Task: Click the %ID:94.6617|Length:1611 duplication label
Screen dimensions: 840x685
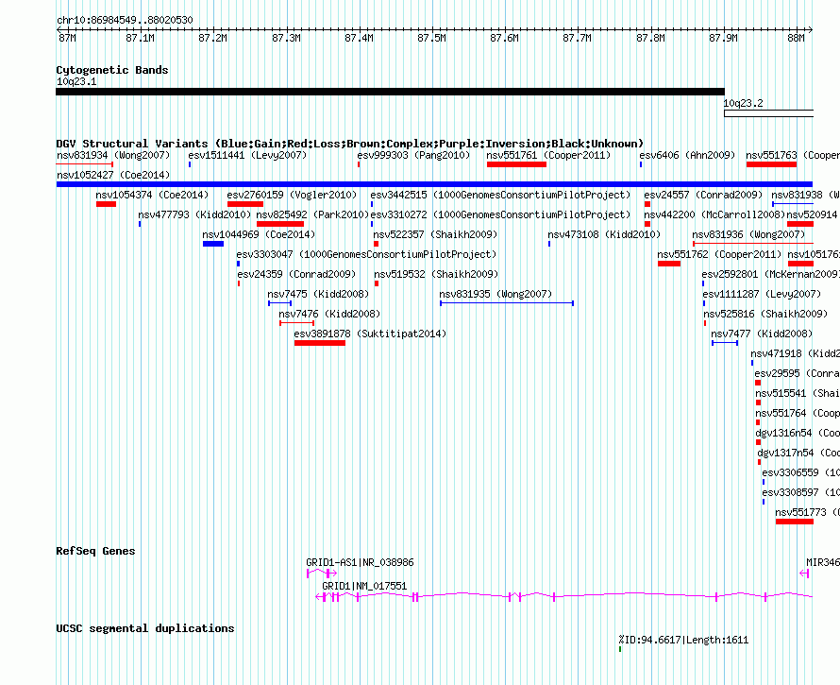Action: pos(683,640)
